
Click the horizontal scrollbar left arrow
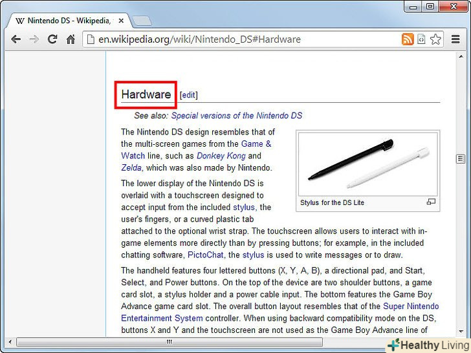[x=10, y=342]
